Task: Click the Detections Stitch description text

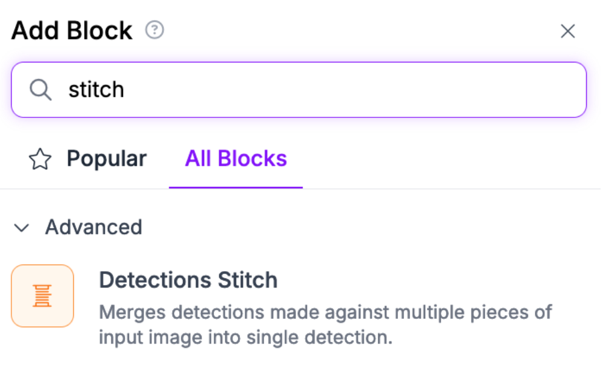Action: click(x=325, y=325)
